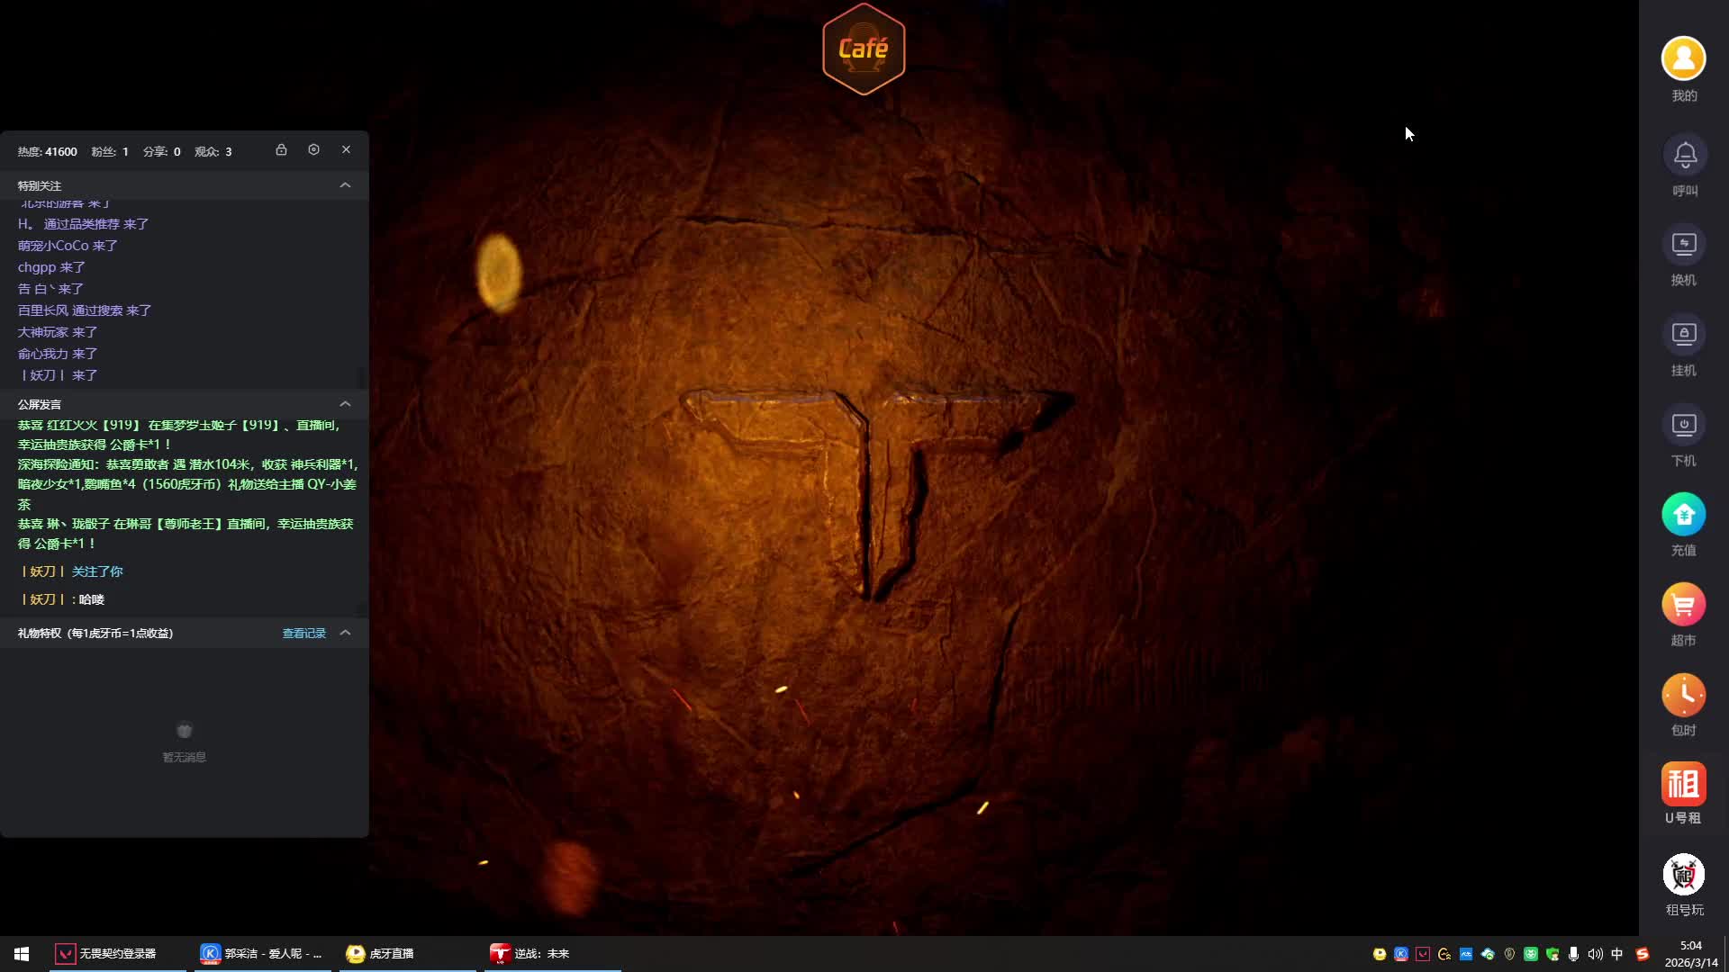
Task: Open the 充值 recharge icon
Action: pos(1683,515)
